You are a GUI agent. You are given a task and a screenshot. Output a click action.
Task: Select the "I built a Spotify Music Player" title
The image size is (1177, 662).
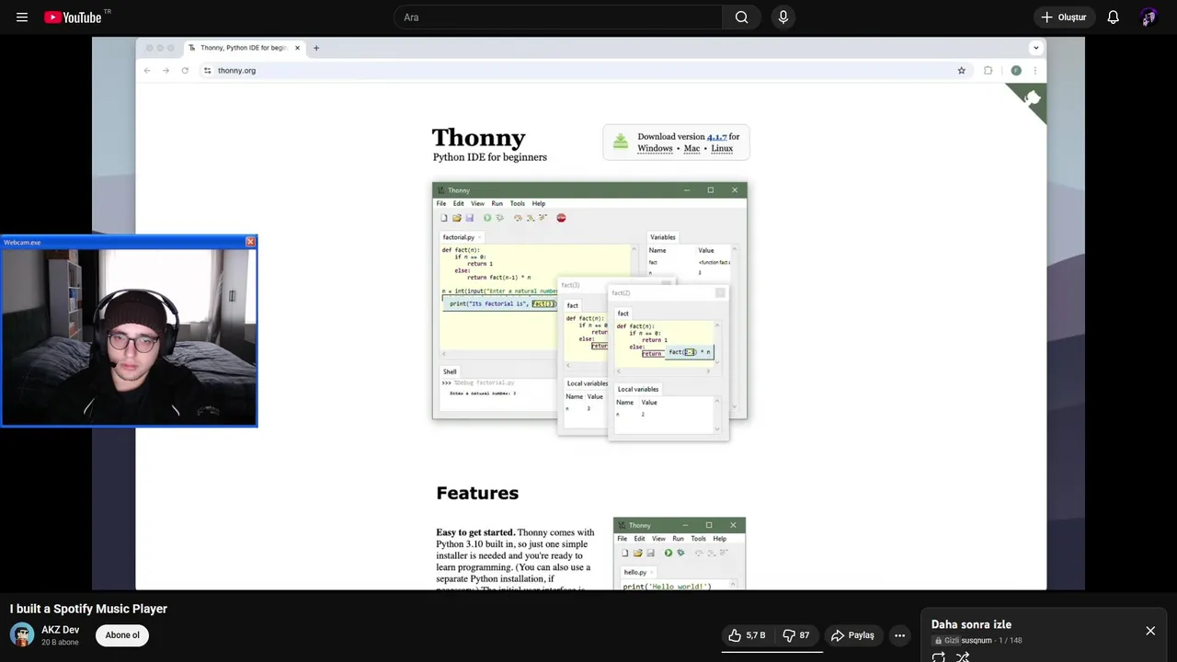tap(88, 609)
